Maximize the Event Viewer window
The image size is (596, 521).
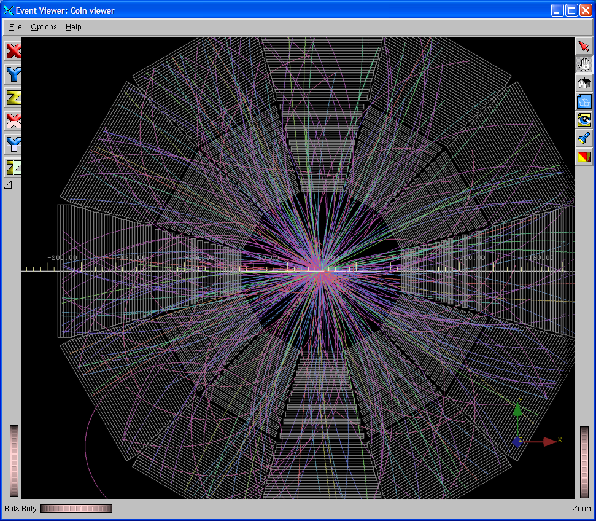(571, 10)
